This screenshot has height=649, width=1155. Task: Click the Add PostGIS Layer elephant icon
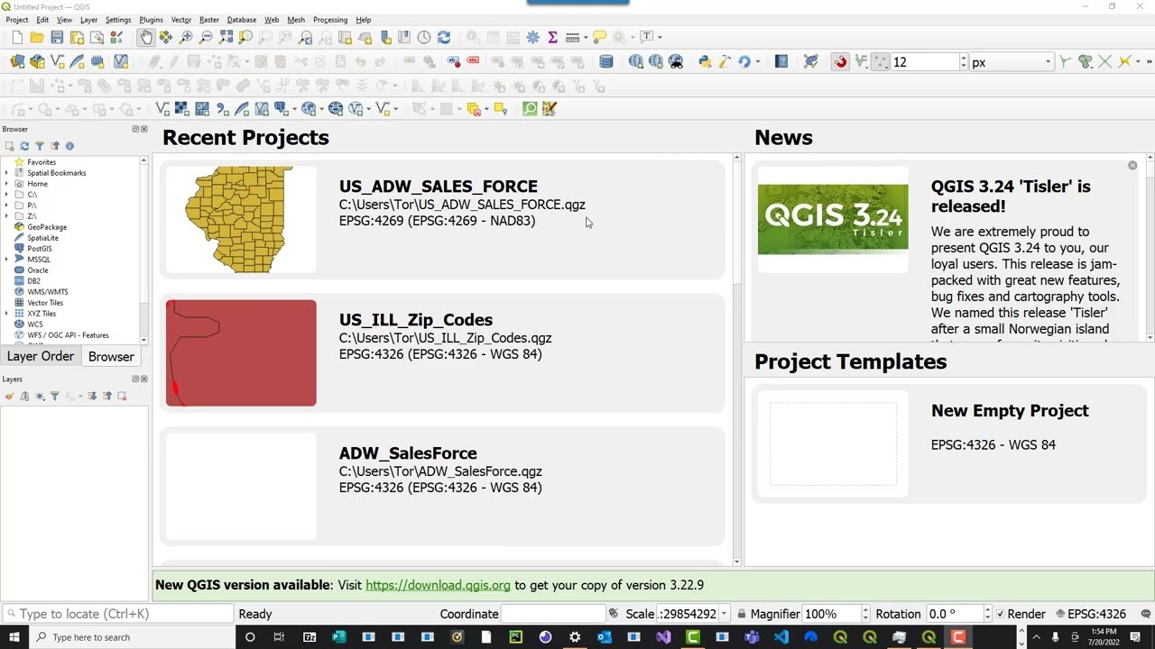(282, 108)
